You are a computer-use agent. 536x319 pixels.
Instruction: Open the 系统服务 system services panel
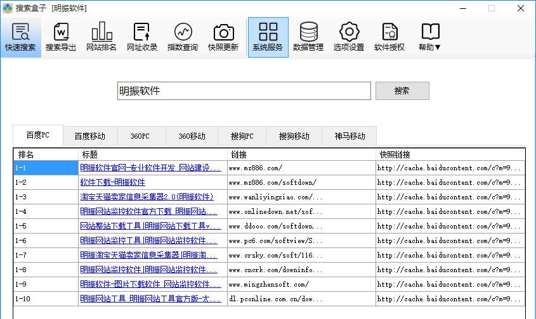(x=268, y=37)
